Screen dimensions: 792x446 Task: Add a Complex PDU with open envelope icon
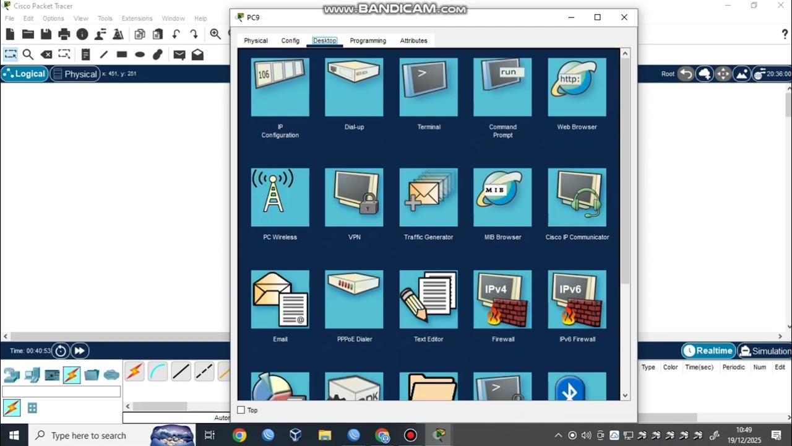[x=197, y=55]
